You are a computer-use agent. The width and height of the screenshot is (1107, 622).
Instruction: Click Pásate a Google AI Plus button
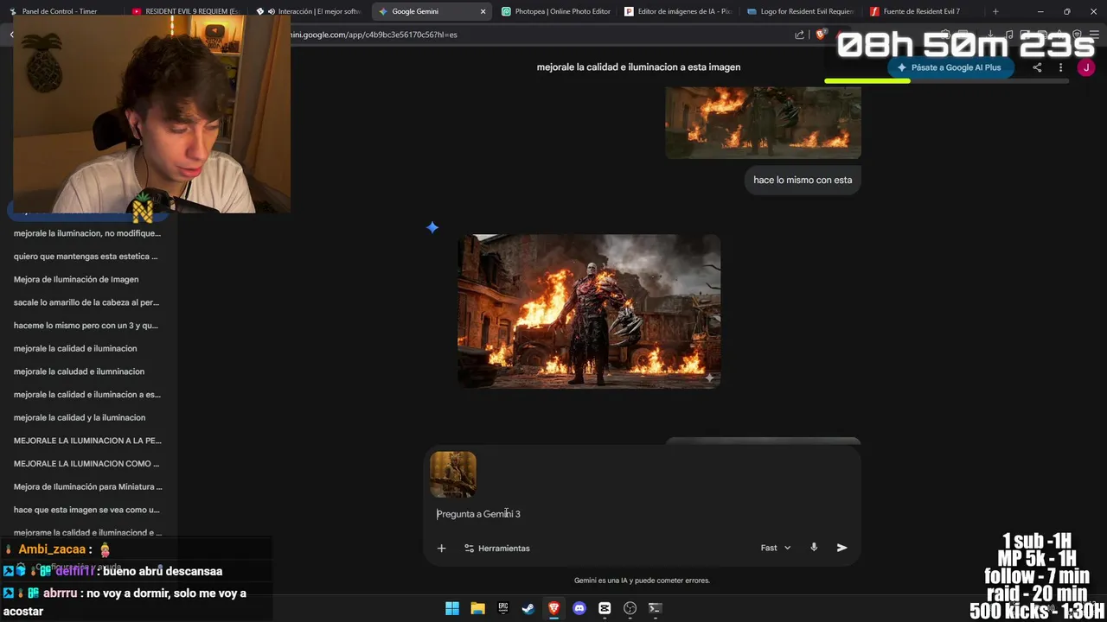pyautogui.click(x=950, y=67)
